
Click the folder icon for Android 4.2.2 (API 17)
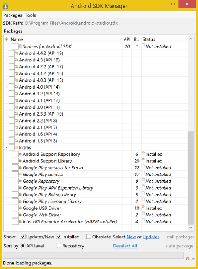17,66
